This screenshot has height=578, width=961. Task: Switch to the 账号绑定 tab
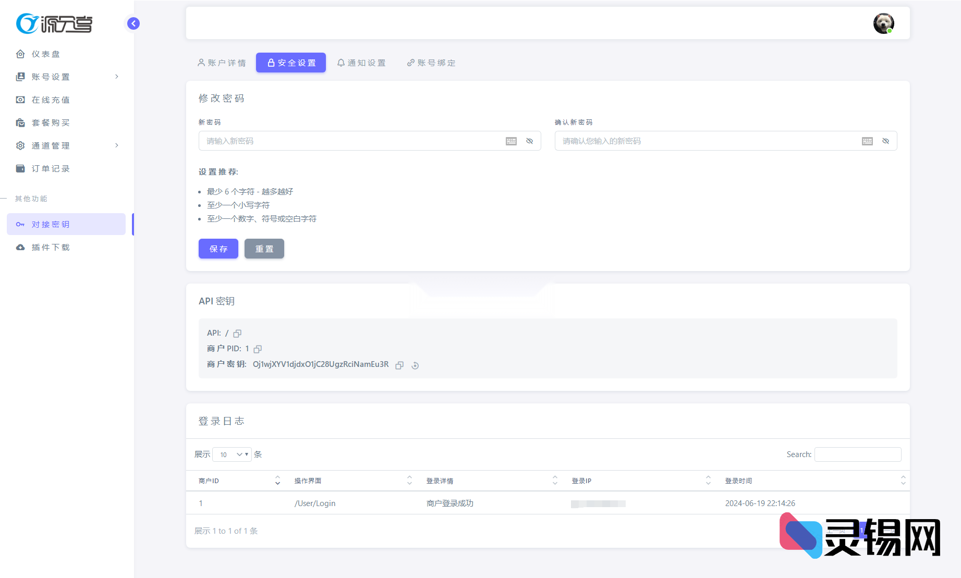pyautogui.click(x=431, y=63)
